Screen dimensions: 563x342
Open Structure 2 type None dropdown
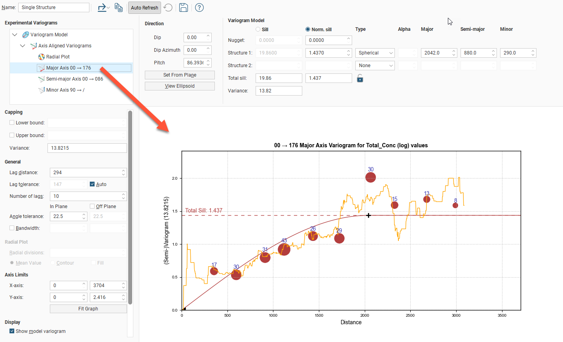click(375, 66)
